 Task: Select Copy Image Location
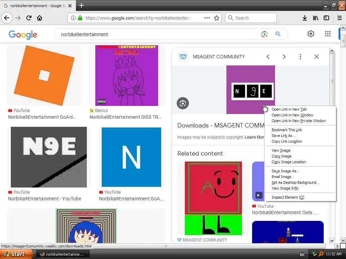(289, 162)
